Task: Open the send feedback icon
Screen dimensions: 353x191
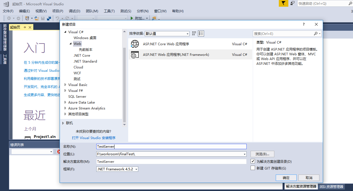Action: [293, 3]
